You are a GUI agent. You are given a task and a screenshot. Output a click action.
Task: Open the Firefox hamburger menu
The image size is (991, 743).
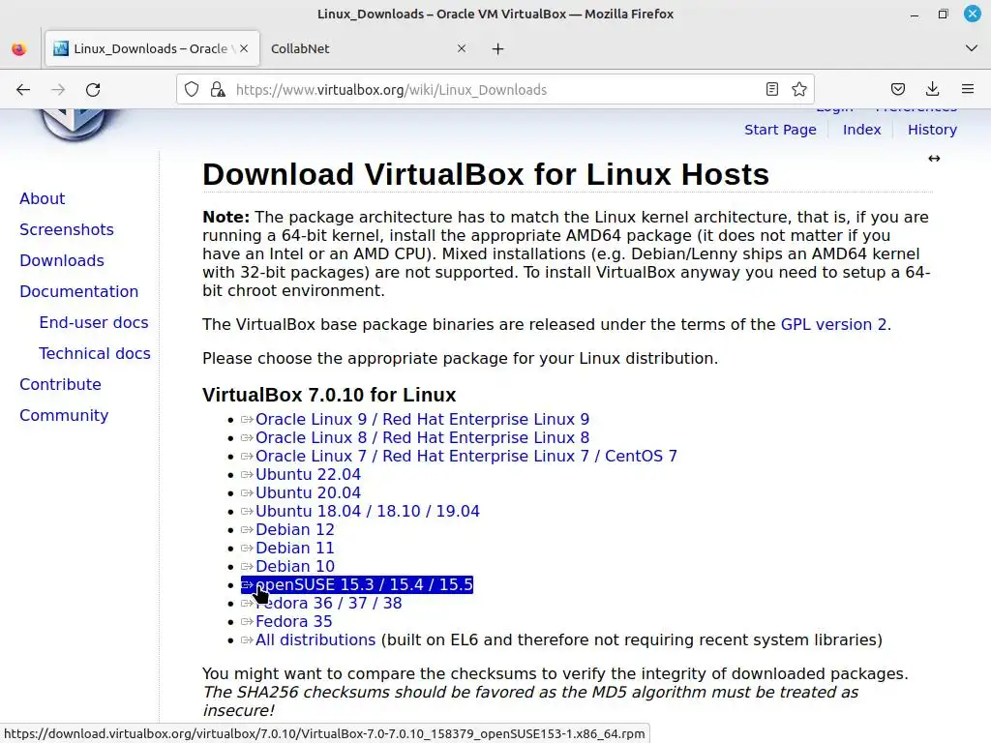[x=968, y=89]
